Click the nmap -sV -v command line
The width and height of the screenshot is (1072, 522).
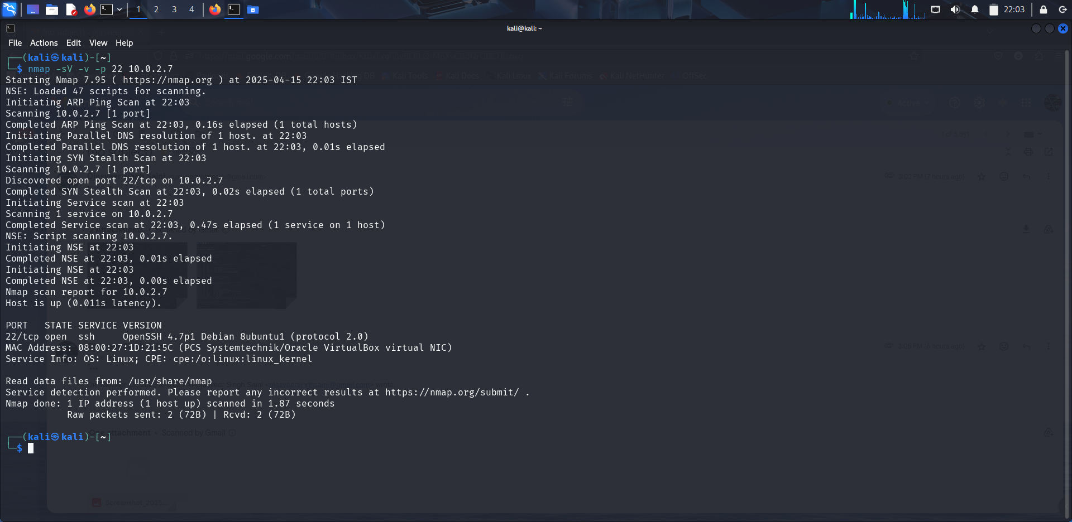100,69
